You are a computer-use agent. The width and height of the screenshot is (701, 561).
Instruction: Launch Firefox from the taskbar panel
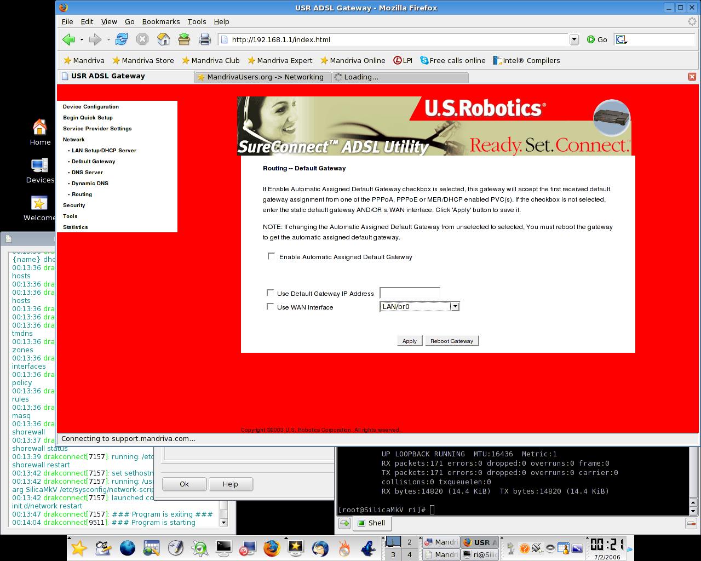tap(271, 547)
